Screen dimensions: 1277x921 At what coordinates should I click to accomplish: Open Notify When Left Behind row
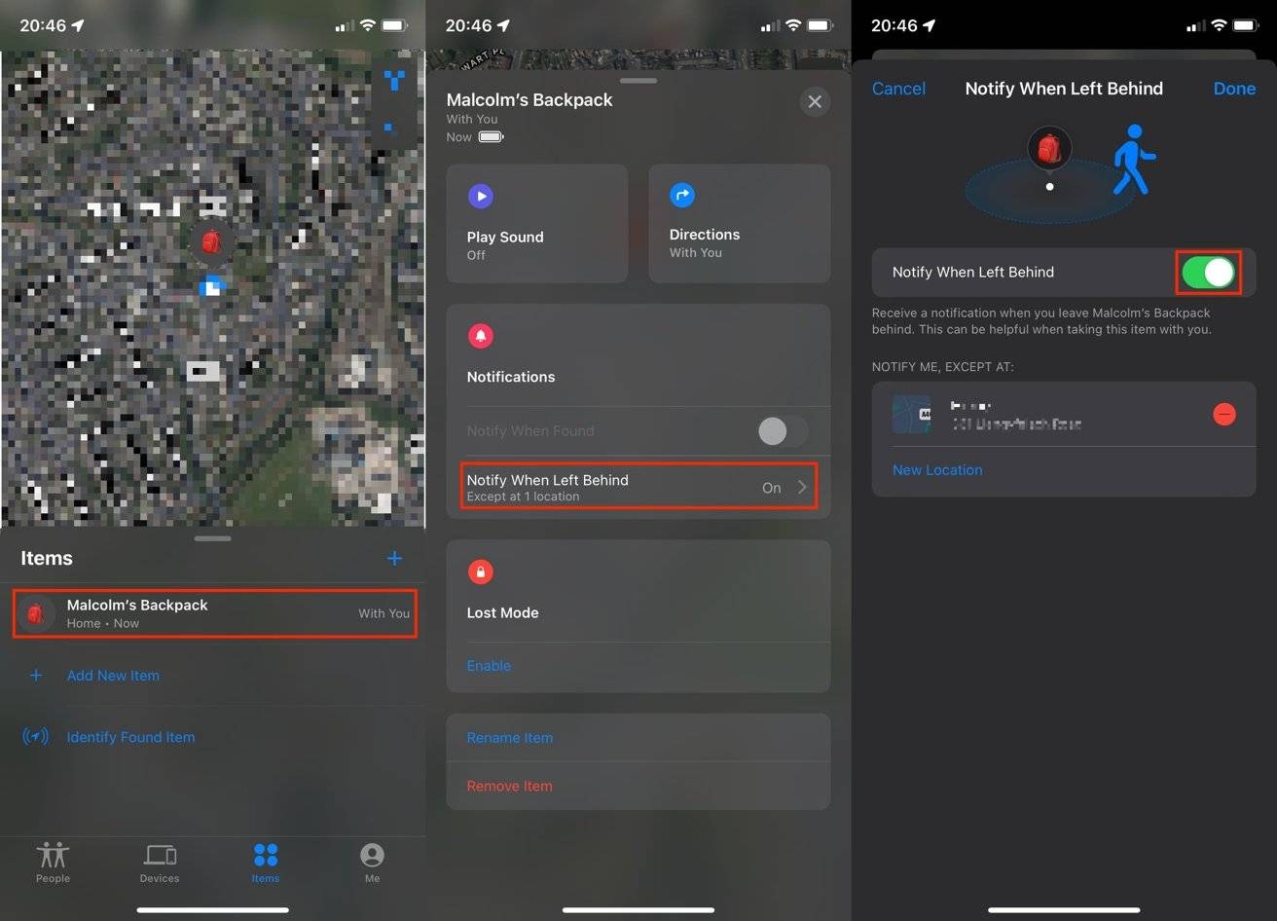[x=638, y=486]
